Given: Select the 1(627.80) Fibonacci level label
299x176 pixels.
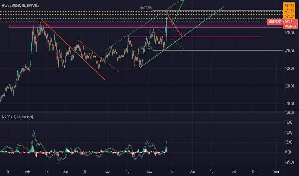Looking at the screenshot, I should pos(146,8).
